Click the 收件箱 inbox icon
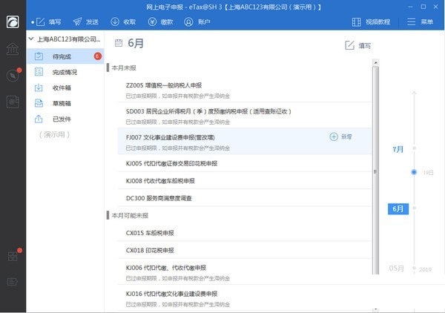The width and height of the screenshot is (445, 313). tap(39, 88)
